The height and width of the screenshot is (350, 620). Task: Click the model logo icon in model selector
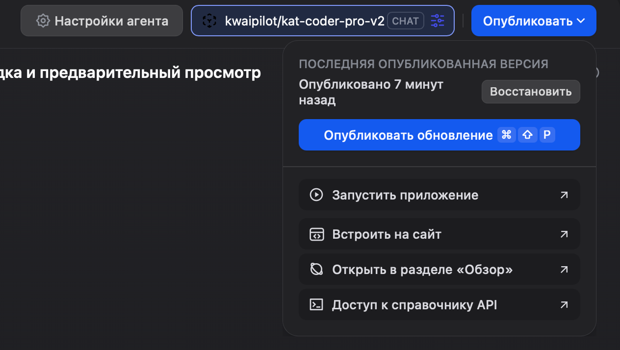(x=210, y=21)
